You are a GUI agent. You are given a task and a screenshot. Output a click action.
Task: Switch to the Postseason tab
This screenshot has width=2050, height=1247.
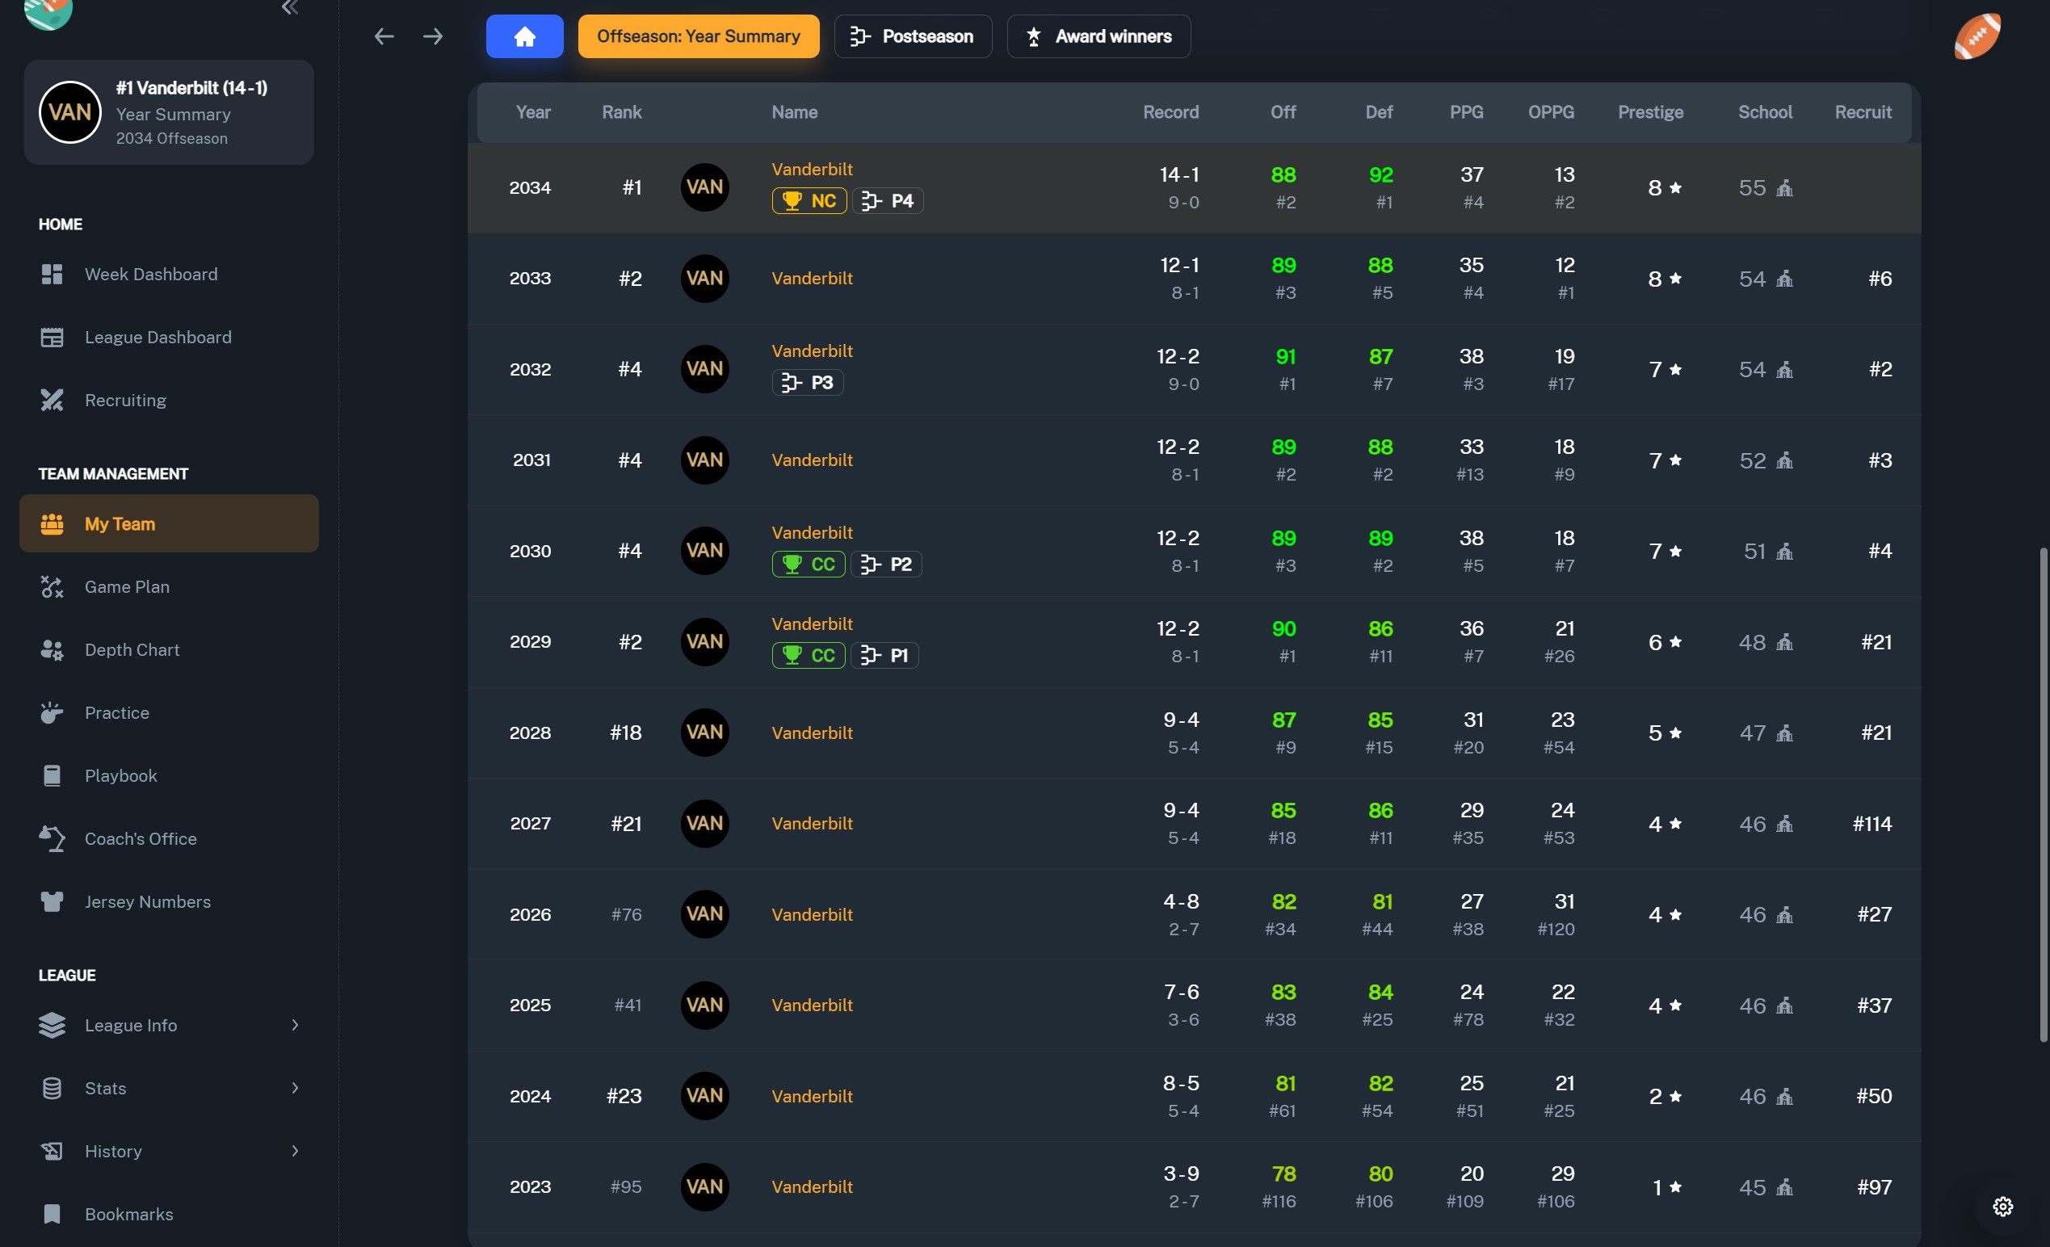912,36
